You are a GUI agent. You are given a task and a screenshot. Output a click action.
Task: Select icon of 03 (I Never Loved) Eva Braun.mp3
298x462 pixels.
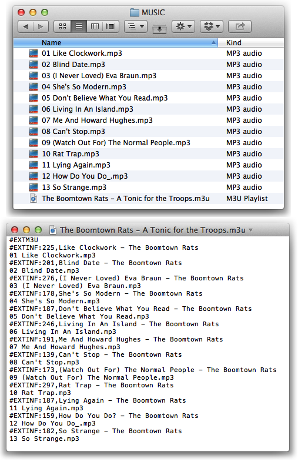coord(34,76)
